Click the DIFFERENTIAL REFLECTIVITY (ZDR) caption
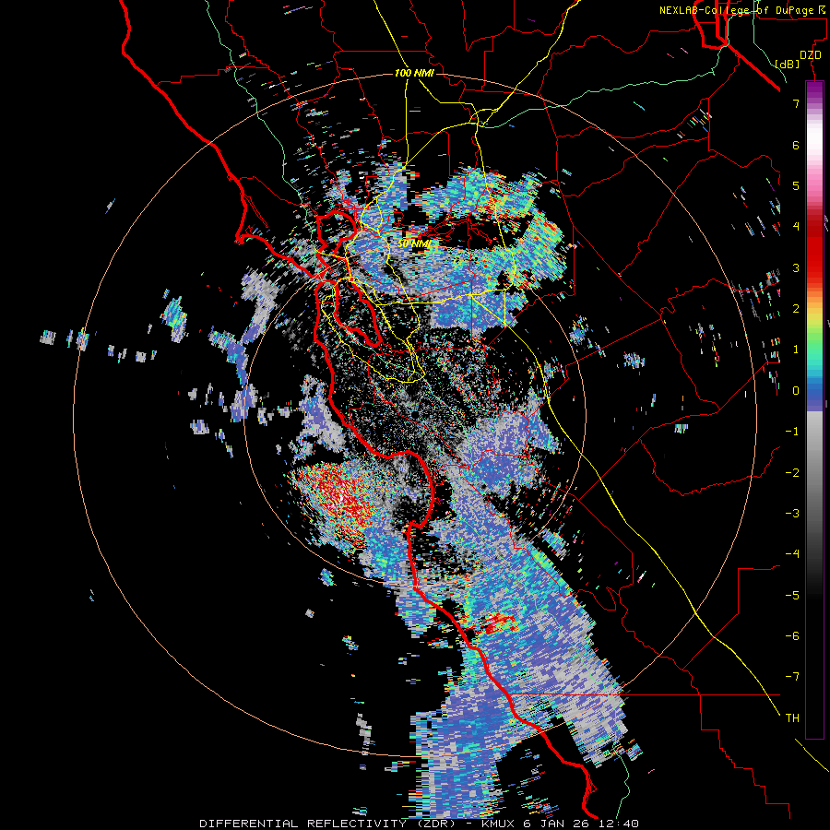The width and height of the screenshot is (830, 830). coord(327,824)
